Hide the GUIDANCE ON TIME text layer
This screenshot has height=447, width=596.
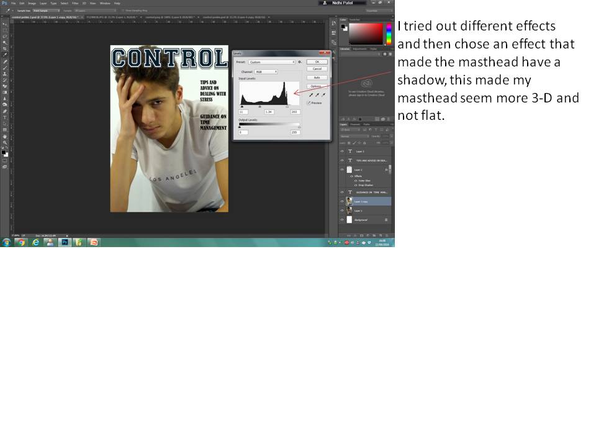(342, 192)
